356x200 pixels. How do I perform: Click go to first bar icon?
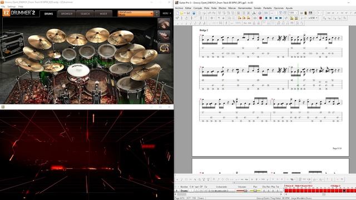266,18
